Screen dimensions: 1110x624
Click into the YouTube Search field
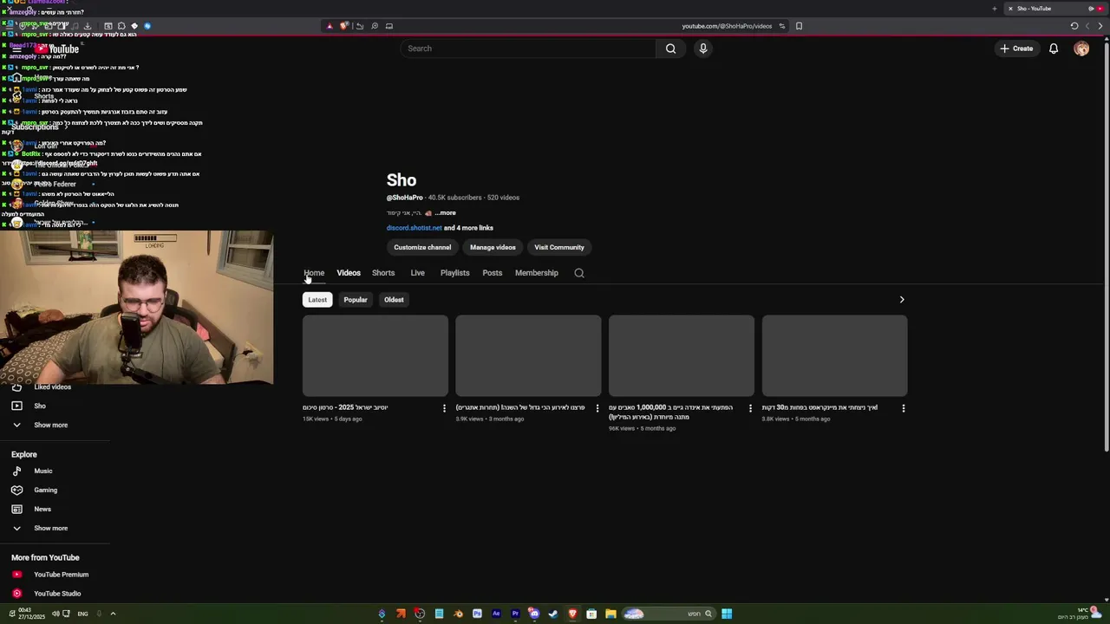pyautogui.click(x=529, y=49)
